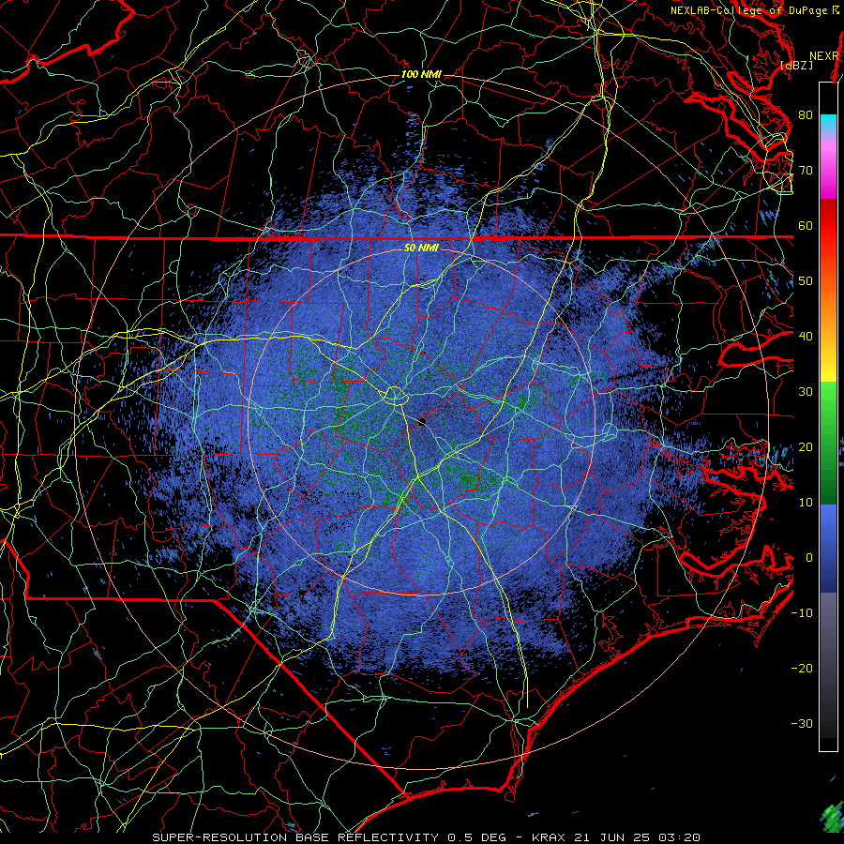Viewport: 844px width, 844px height.
Task: Click the 80 value on dBZ scale
Action: (x=806, y=114)
